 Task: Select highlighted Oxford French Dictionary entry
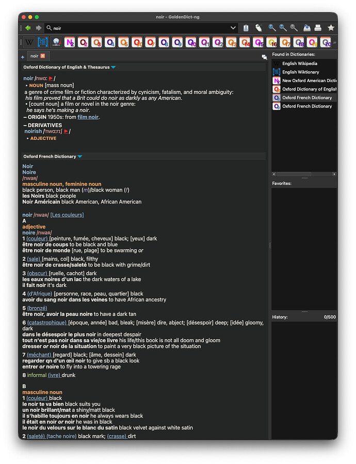[x=304, y=98]
